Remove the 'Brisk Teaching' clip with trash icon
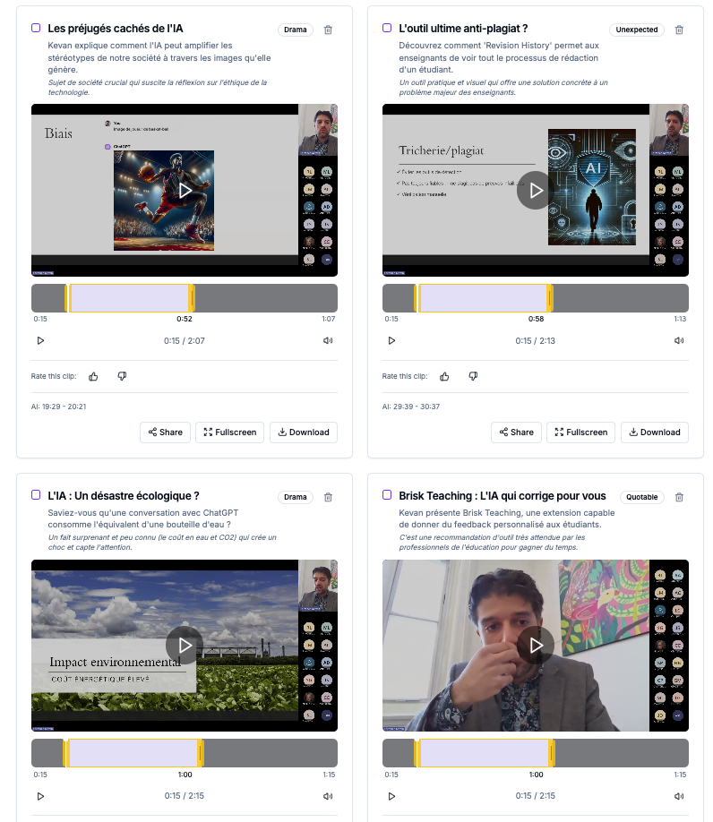Image resolution: width=713 pixels, height=822 pixels. click(679, 497)
